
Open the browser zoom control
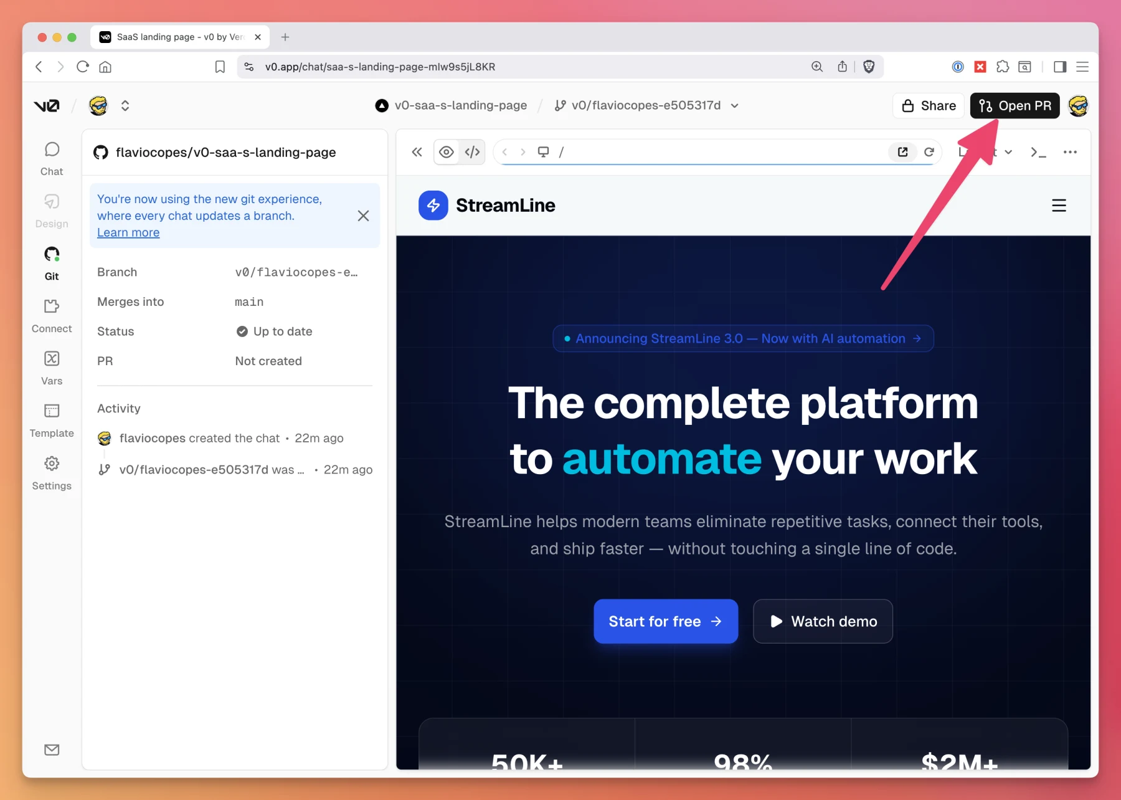click(817, 67)
